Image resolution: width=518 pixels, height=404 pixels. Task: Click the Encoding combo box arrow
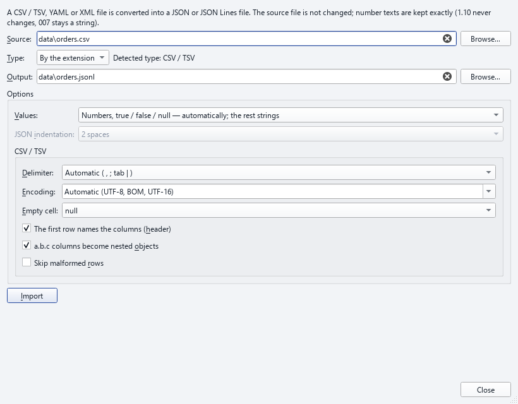pos(489,191)
